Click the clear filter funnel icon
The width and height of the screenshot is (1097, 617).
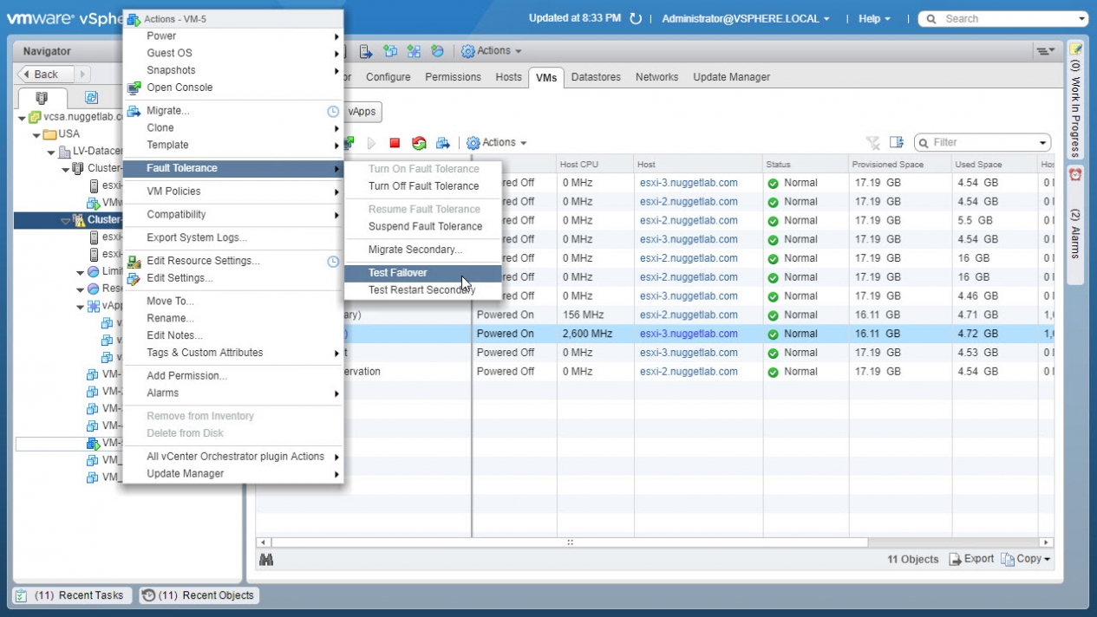[872, 142]
